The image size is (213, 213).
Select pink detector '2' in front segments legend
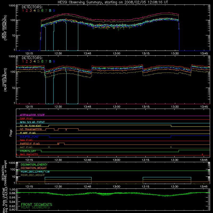pyautogui.click(x=27, y=11)
